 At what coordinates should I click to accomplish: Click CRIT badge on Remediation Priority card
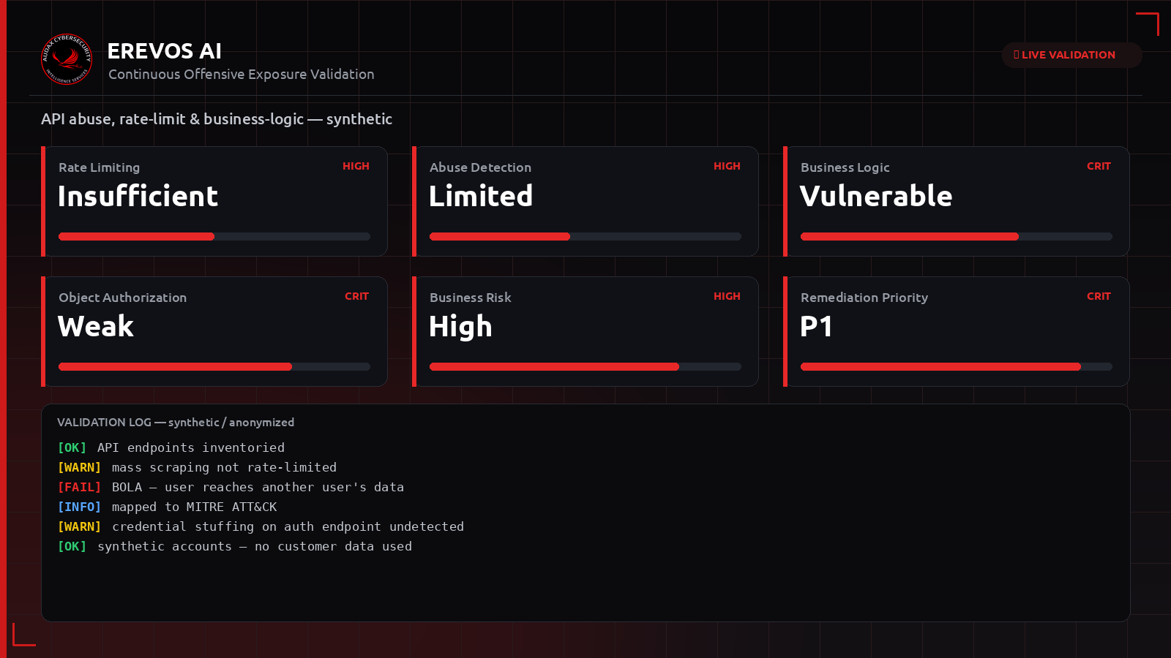(1099, 296)
